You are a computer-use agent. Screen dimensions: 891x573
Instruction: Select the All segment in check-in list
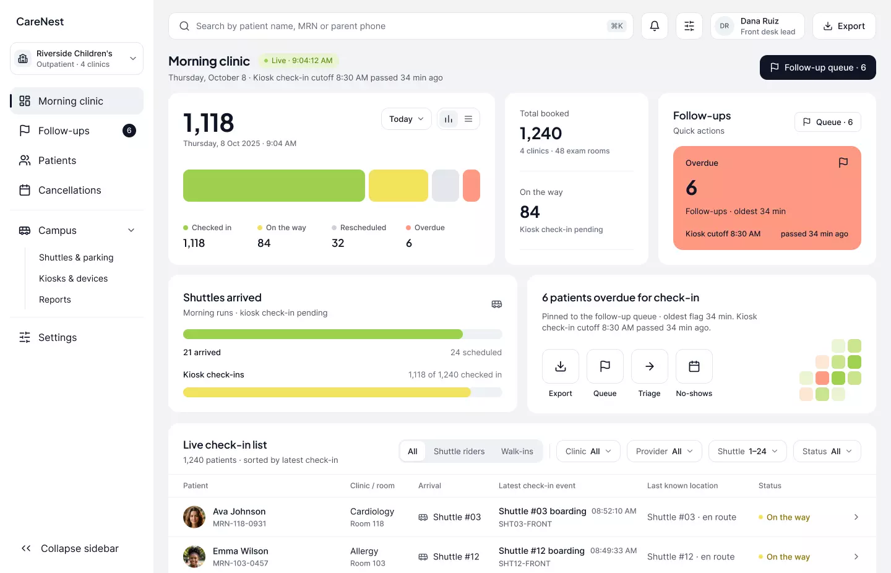coord(413,451)
